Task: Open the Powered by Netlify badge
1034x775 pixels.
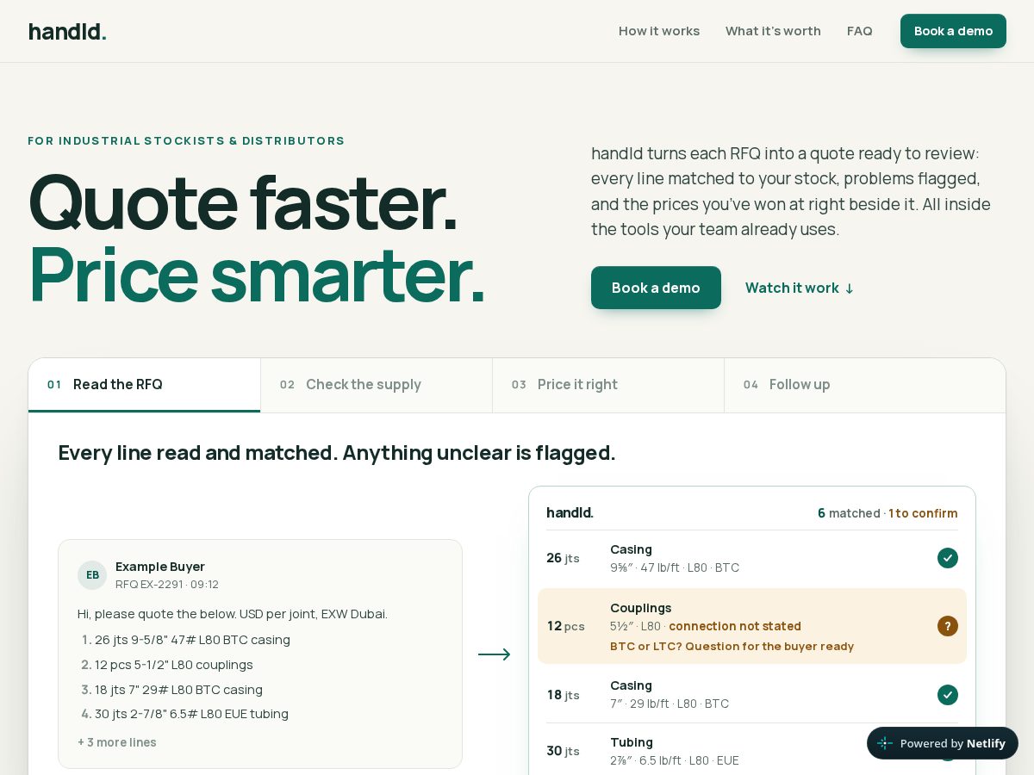Action: coord(943,743)
